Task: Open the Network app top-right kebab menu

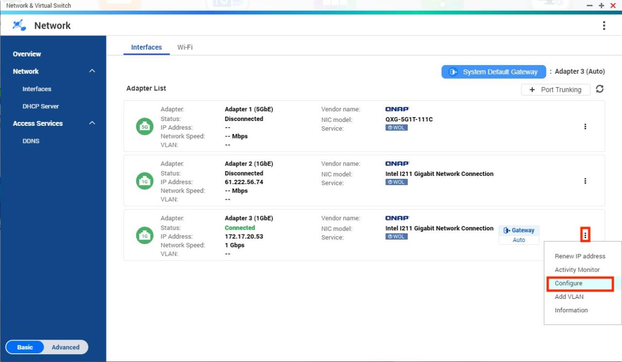Action: point(604,26)
